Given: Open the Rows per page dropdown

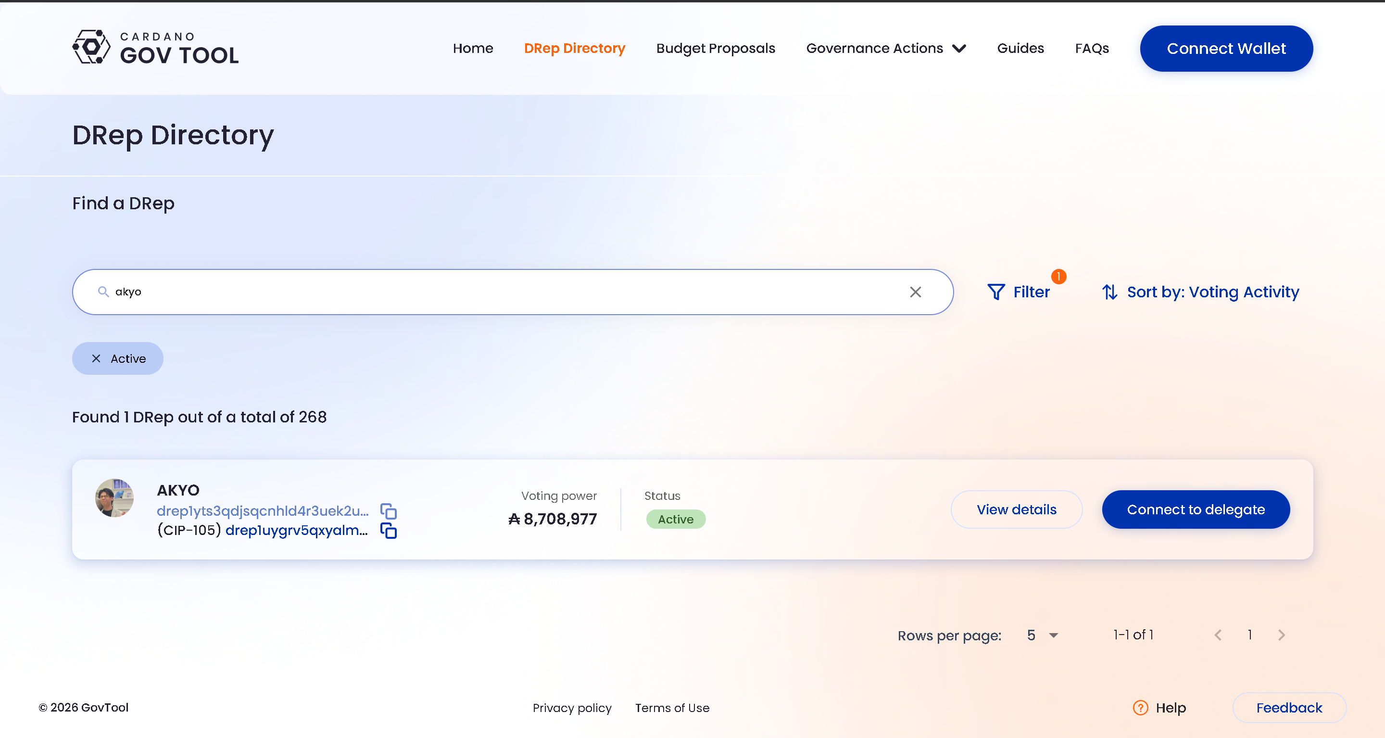Looking at the screenshot, I should [1043, 635].
